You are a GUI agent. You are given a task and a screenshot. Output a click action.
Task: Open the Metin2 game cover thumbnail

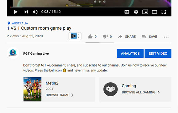[33, 89]
